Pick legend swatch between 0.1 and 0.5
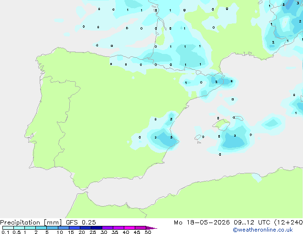Viewport: 303px width, 234px height. click(x=8, y=228)
